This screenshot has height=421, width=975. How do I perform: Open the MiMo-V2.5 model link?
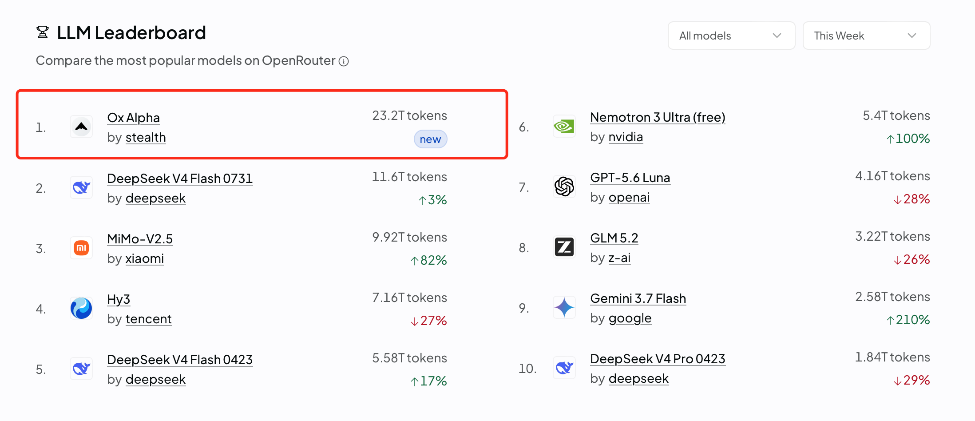click(x=140, y=239)
